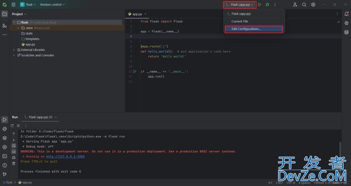The image size is (351, 186).
Task: Select Flask (app.py) in dropdown list
Action: click(x=254, y=14)
